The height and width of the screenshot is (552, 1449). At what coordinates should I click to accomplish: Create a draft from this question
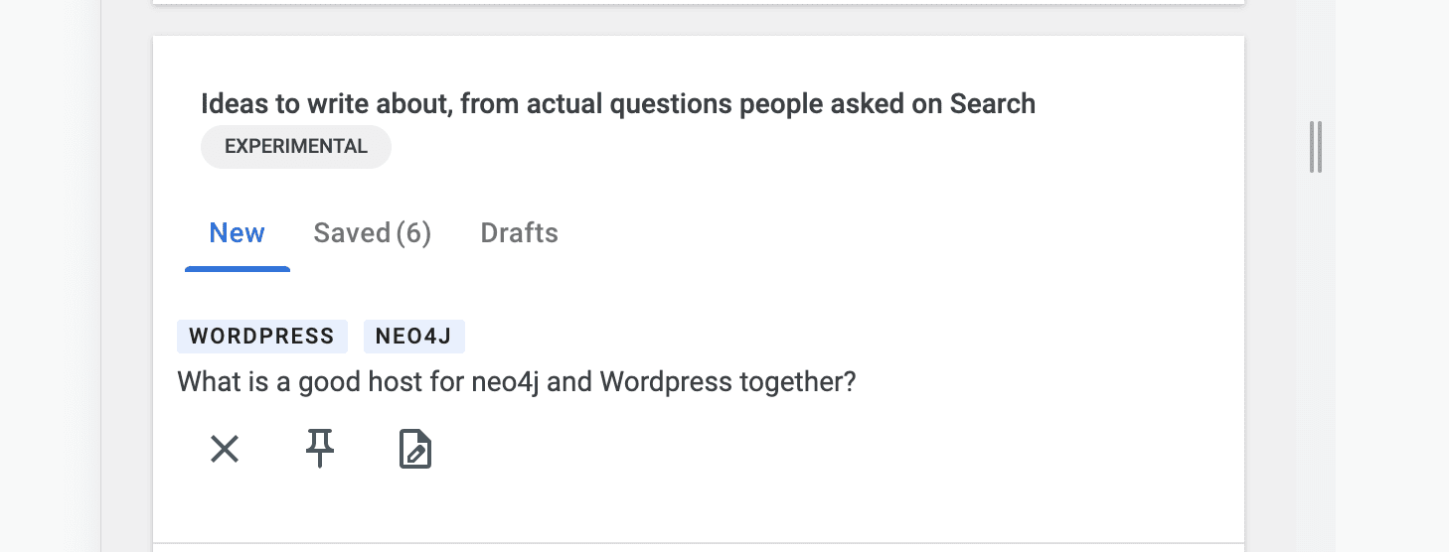[414, 450]
